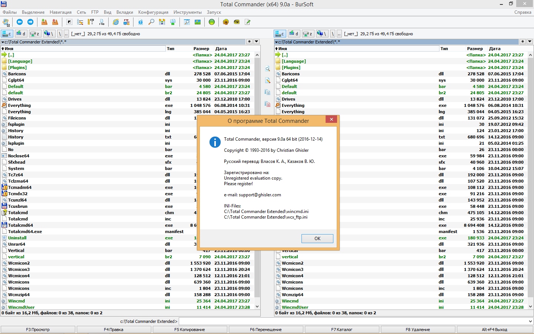Screen dimensions: 534x334
Task: Open the right panel directory history dropdown
Action: point(530,42)
